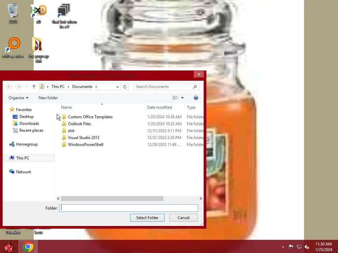Expand the address bar history dropdown
Screen dimensions: 338x253
(x=118, y=87)
